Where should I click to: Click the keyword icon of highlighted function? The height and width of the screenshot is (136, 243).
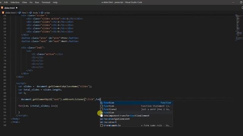pyautogui.click(x=101, y=103)
